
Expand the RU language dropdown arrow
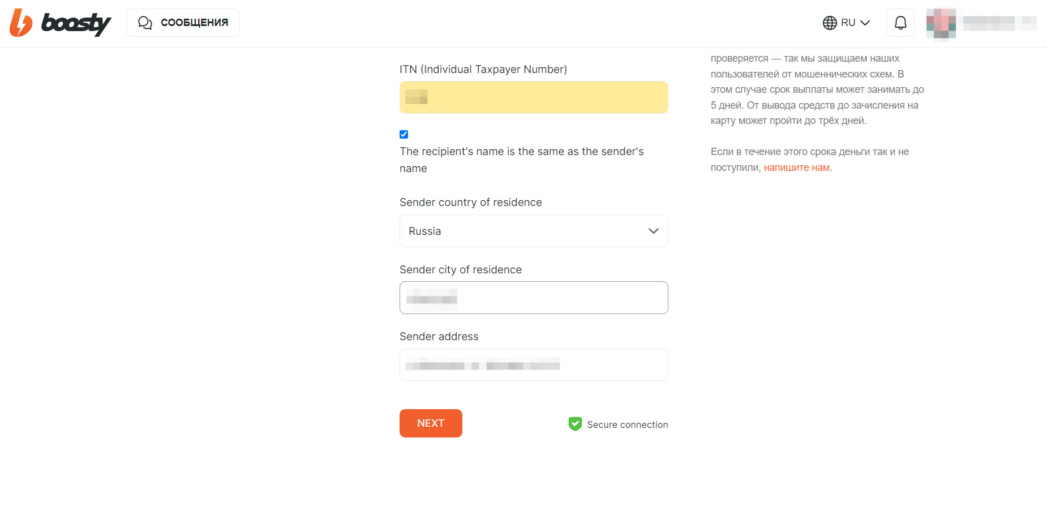(x=865, y=23)
